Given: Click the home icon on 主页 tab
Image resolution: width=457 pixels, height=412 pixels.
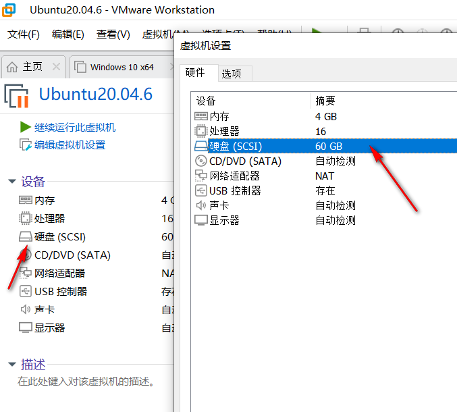Looking at the screenshot, I should click(12, 67).
